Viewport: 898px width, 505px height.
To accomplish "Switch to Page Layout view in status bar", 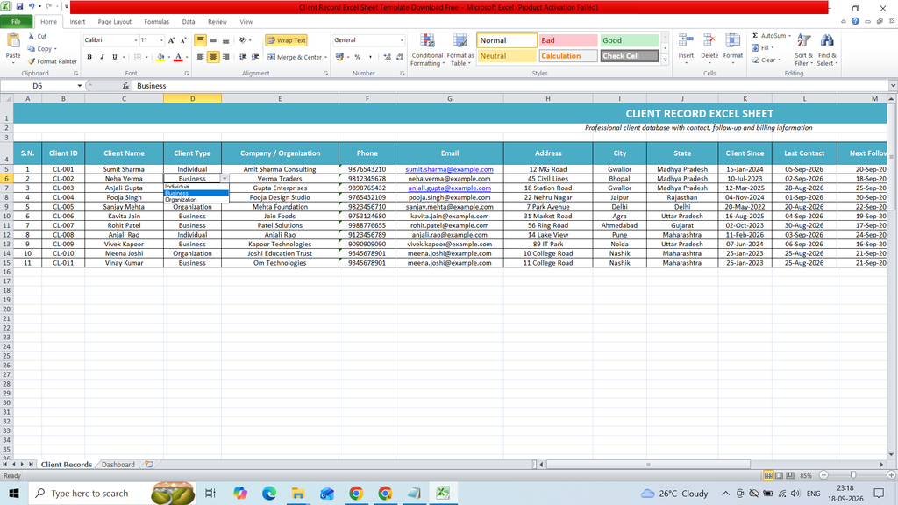I will (779, 475).
